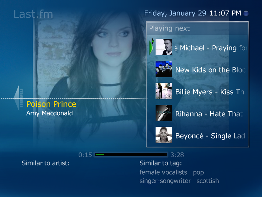The image size is (262, 197).
Task: Choose Rihanna - Hate That track entry
Action: (209, 114)
